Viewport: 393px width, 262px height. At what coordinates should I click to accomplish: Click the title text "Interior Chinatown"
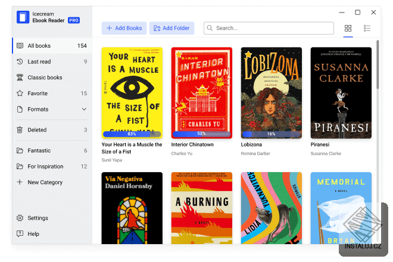[x=192, y=145]
